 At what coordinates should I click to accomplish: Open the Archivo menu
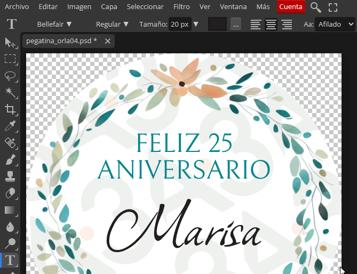tap(17, 7)
